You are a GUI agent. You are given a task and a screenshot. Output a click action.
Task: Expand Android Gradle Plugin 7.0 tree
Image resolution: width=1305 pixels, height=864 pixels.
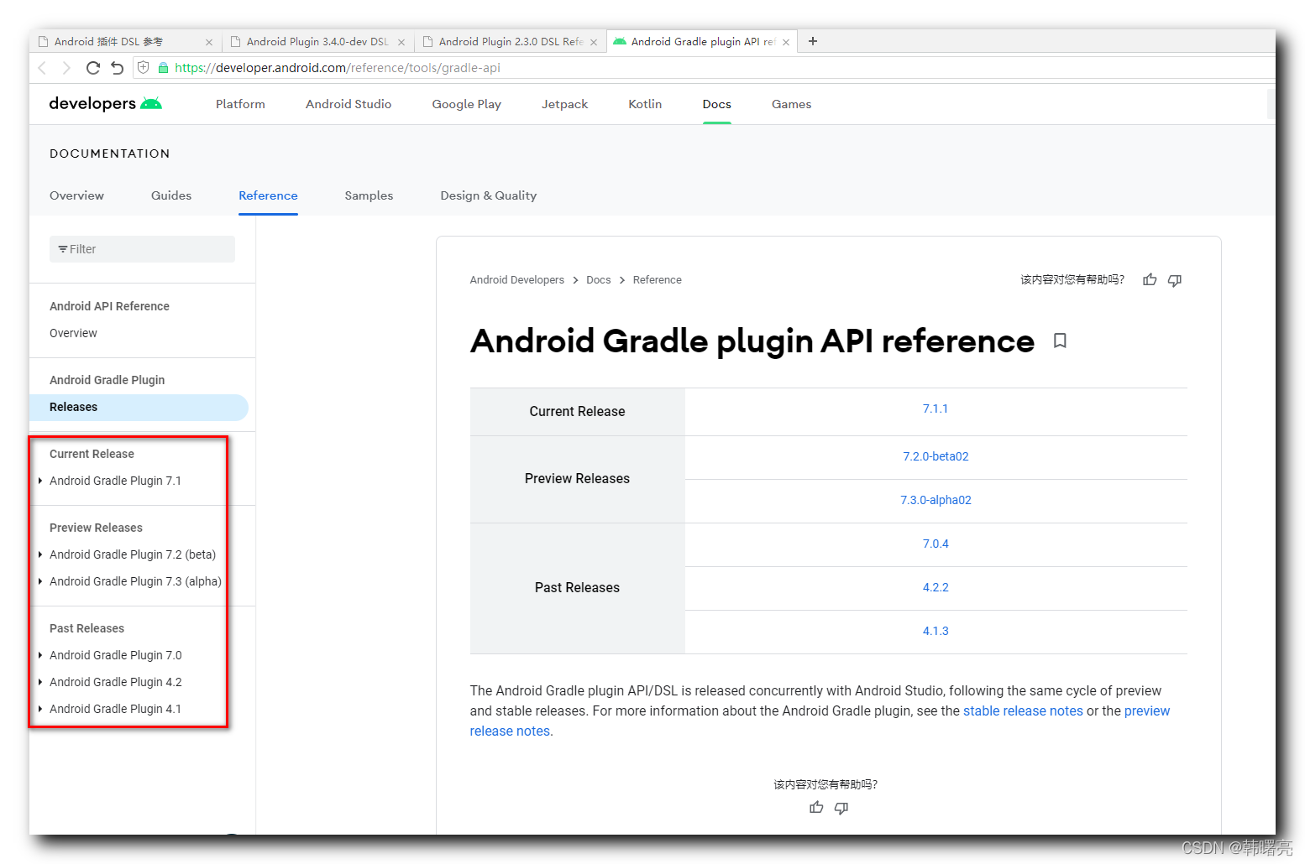[40, 655]
